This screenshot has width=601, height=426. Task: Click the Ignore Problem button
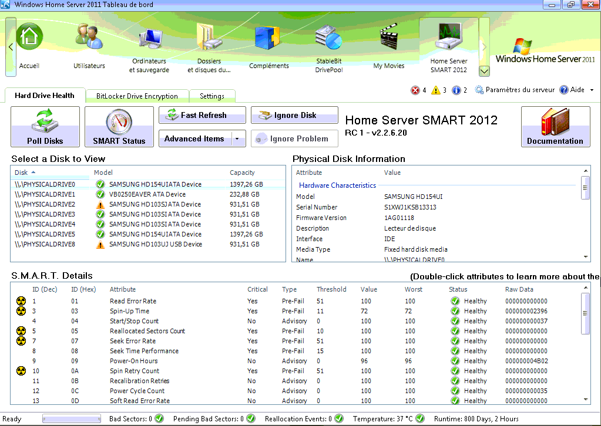point(294,138)
